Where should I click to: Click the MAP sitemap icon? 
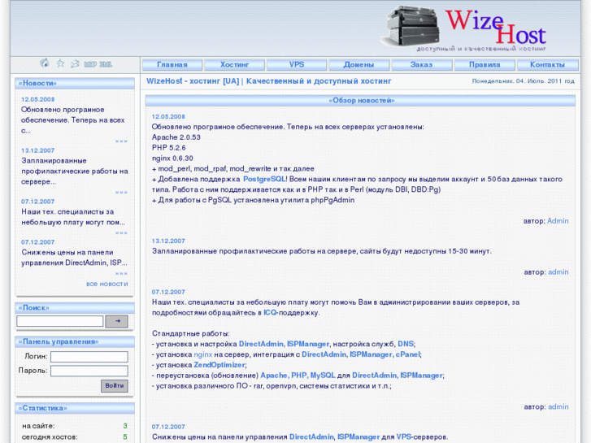(90, 64)
